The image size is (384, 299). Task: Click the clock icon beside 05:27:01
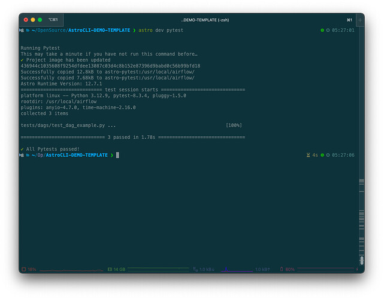[x=328, y=30]
